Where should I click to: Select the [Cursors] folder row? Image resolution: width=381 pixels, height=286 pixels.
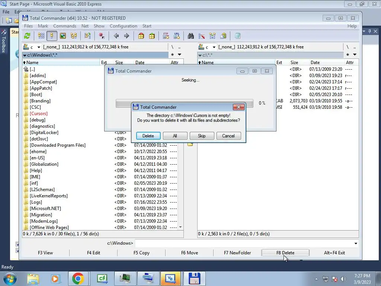point(38,114)
